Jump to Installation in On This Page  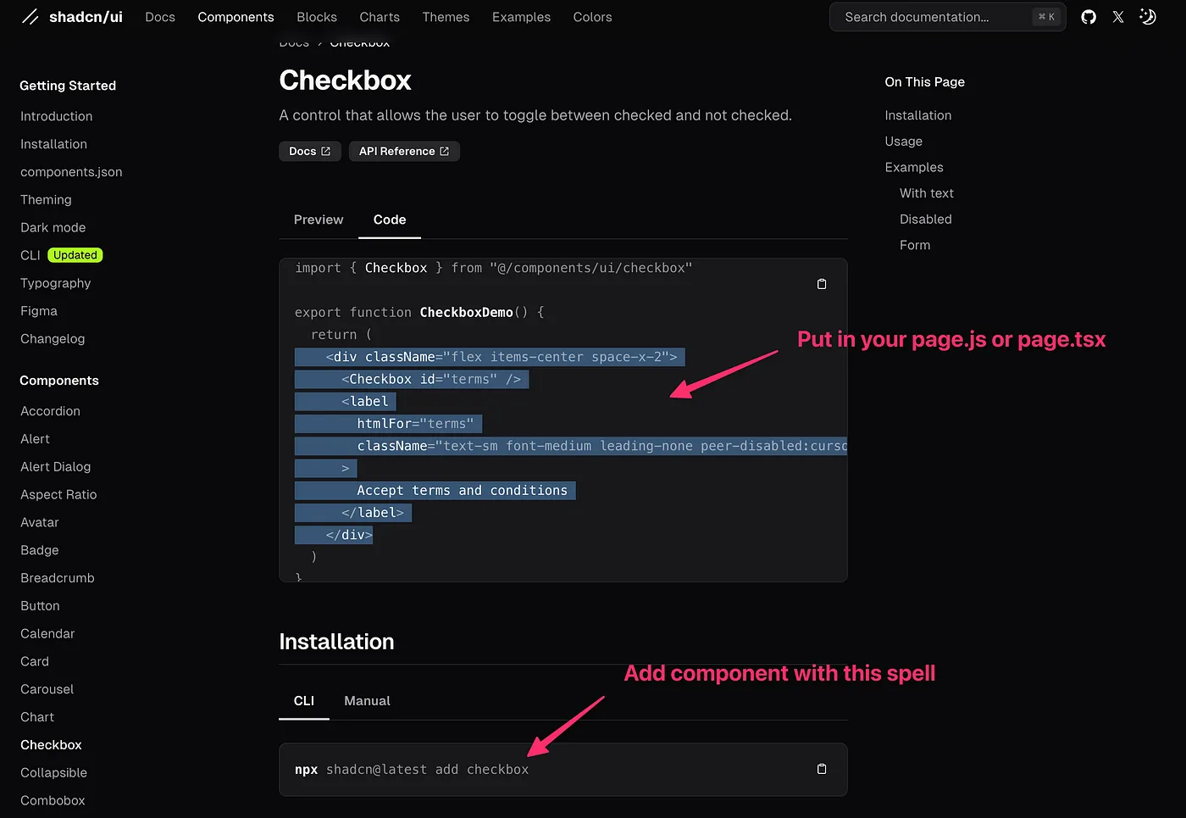[x=918, y=115]
